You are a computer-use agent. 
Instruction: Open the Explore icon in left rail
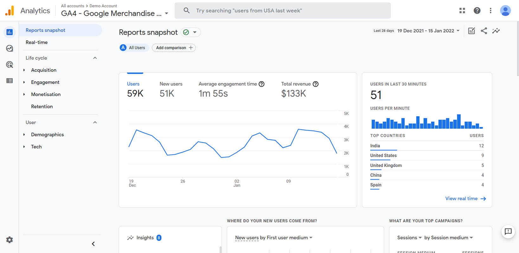click(x=10, y=48)
